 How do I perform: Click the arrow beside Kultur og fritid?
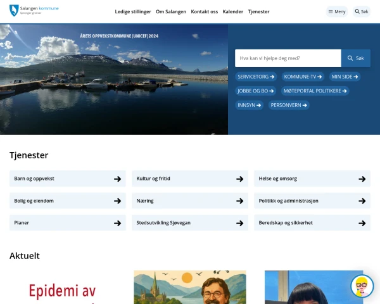(239, 179)
